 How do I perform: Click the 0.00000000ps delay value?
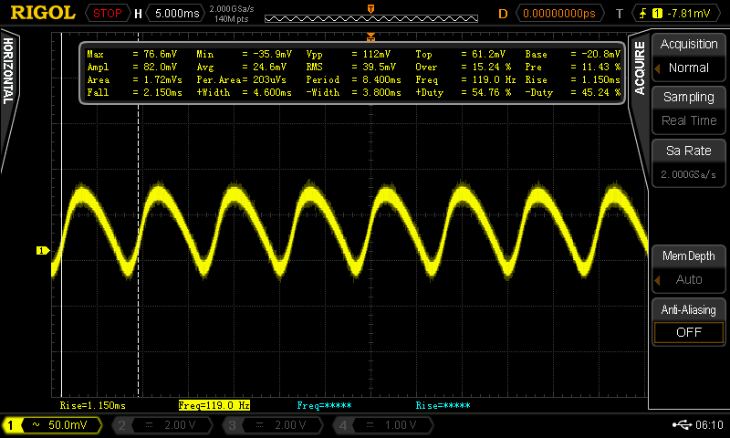click(559, 13)
